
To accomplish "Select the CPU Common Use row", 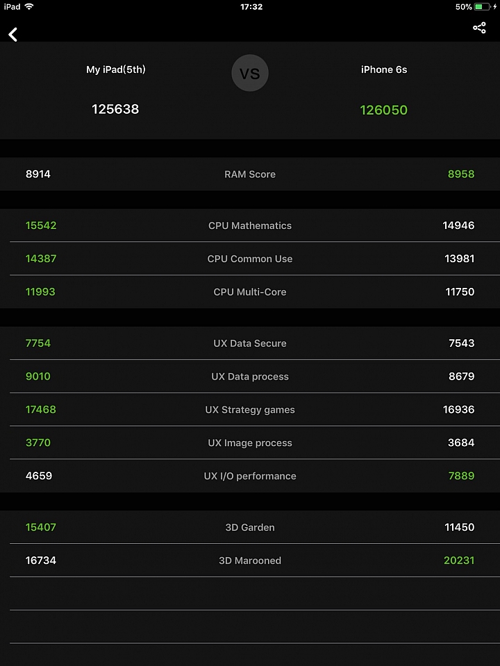I will tap(250, 259).
